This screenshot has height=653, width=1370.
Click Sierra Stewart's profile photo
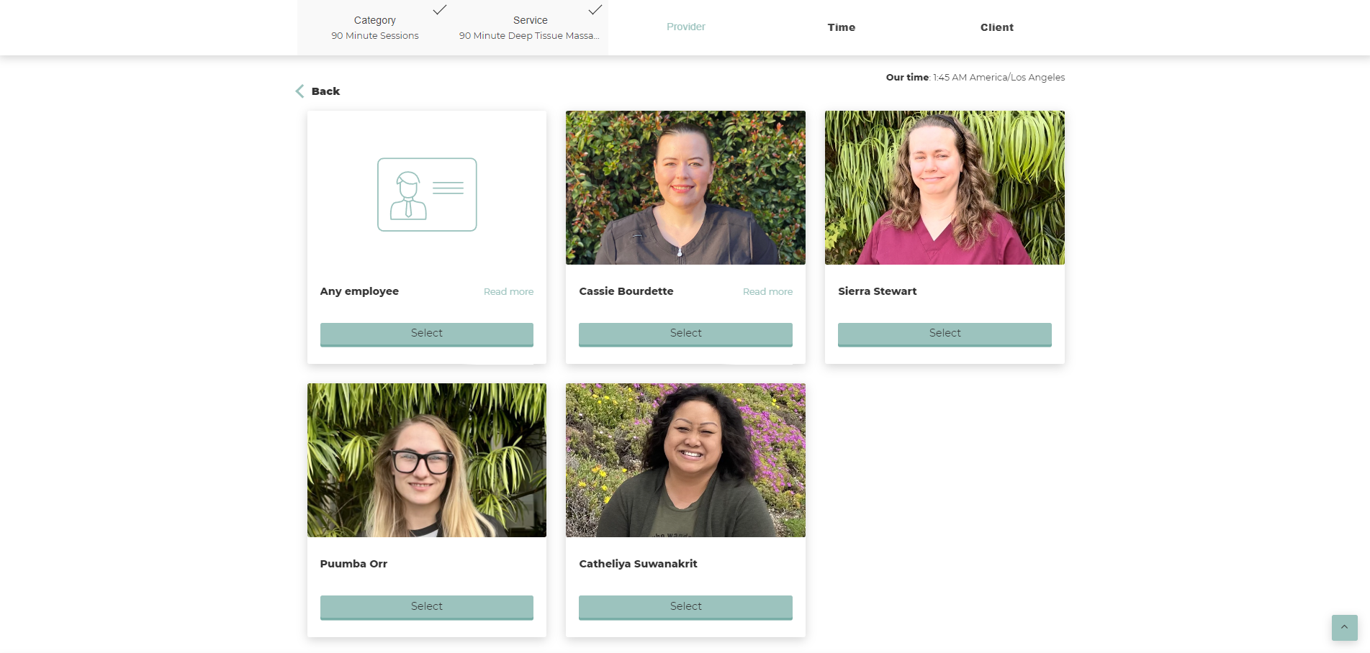945,188
